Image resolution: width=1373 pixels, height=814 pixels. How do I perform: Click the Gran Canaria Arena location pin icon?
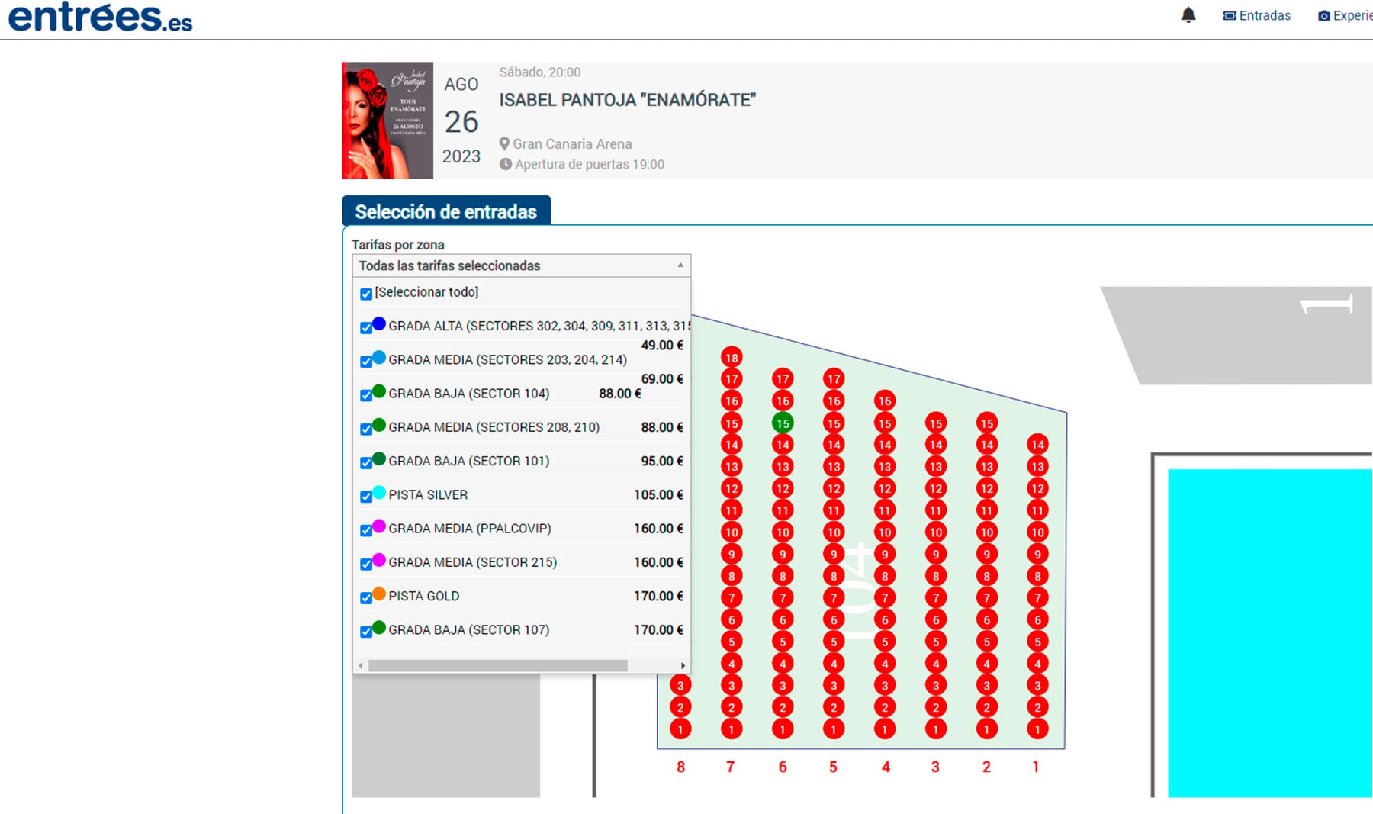pyautogui.click(x=504, y=143)
